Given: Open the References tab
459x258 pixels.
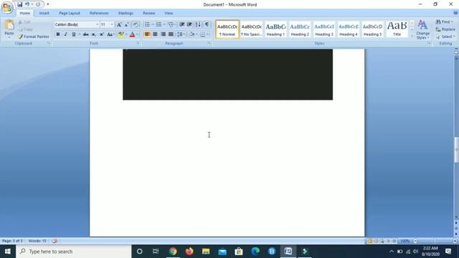Looking at the screenshot, I should tap(99, 13).
